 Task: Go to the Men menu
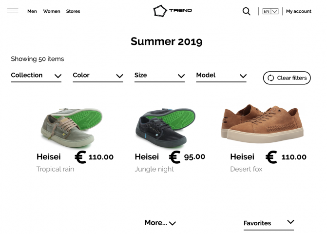(32, 11)
